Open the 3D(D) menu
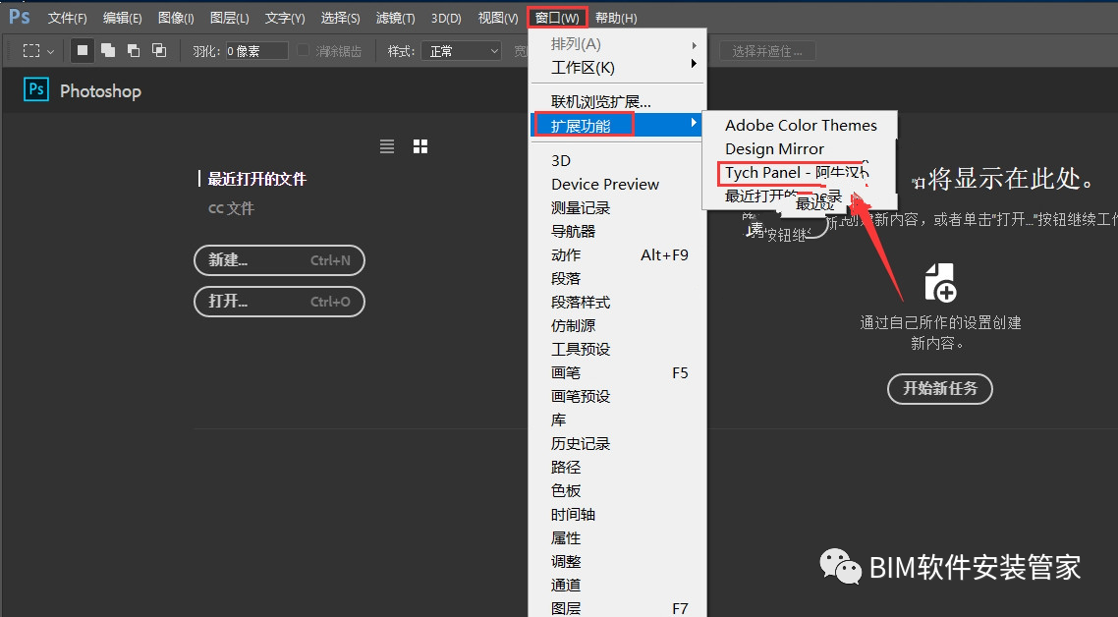Viewport: 1118px width, 617px height. 446,18
